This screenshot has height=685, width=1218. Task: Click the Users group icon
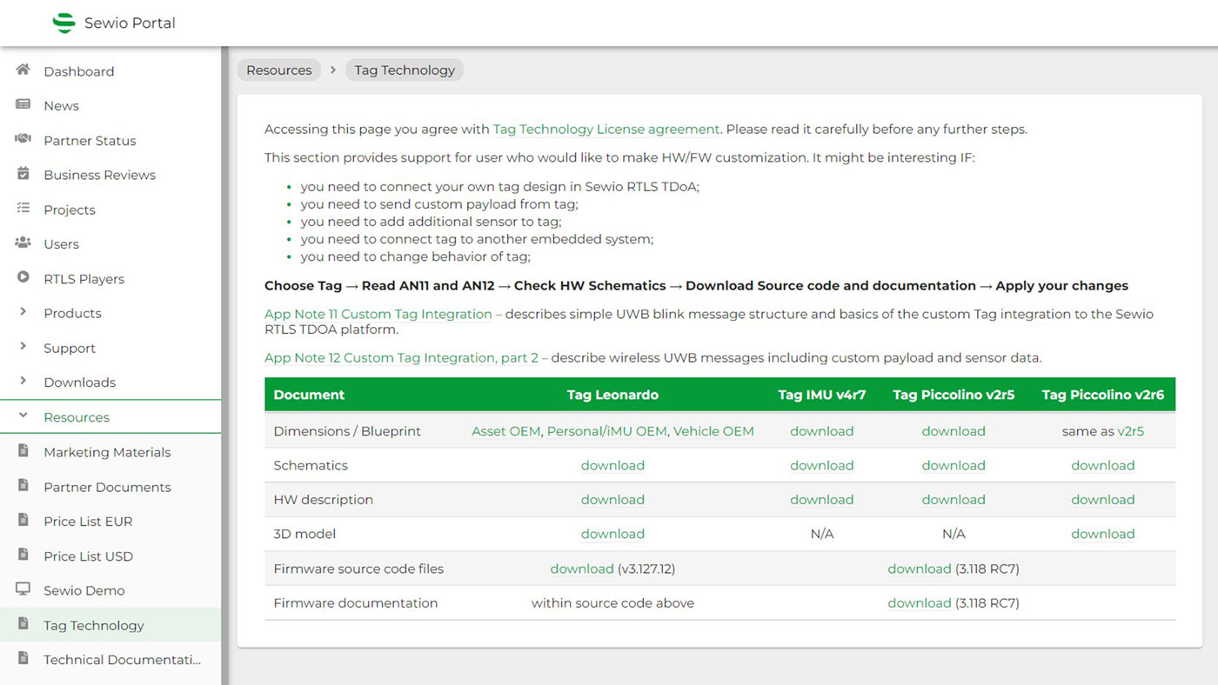[23, 243]
